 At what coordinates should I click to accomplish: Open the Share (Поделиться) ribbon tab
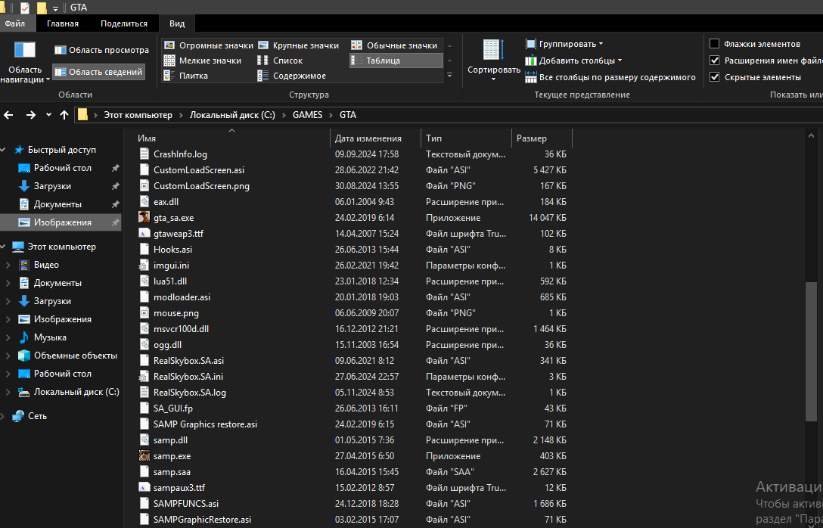coord(124,23)
